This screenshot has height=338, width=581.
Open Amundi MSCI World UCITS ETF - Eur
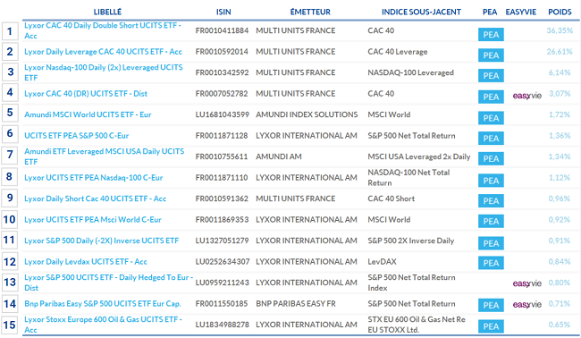(x=88, y=114)
